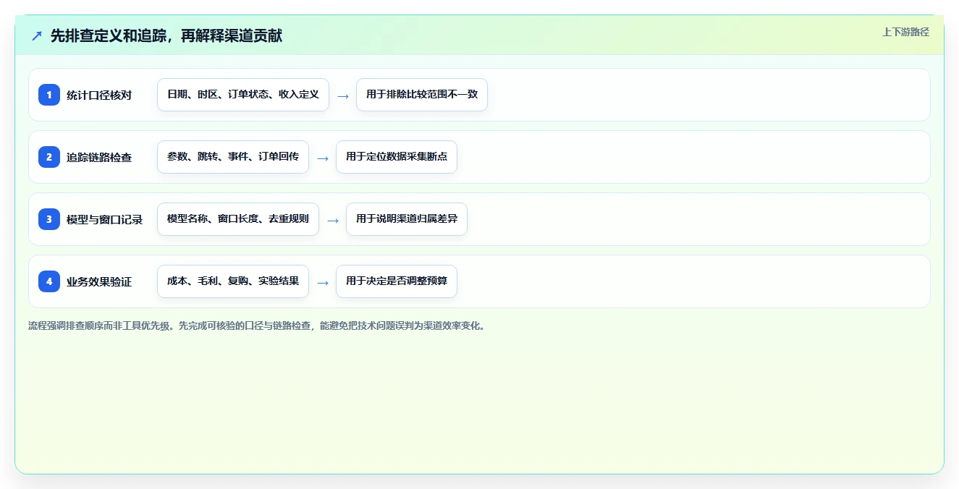
Task: Click the 用于排除比较范围不一致 chip
Action: click(422, 95)
